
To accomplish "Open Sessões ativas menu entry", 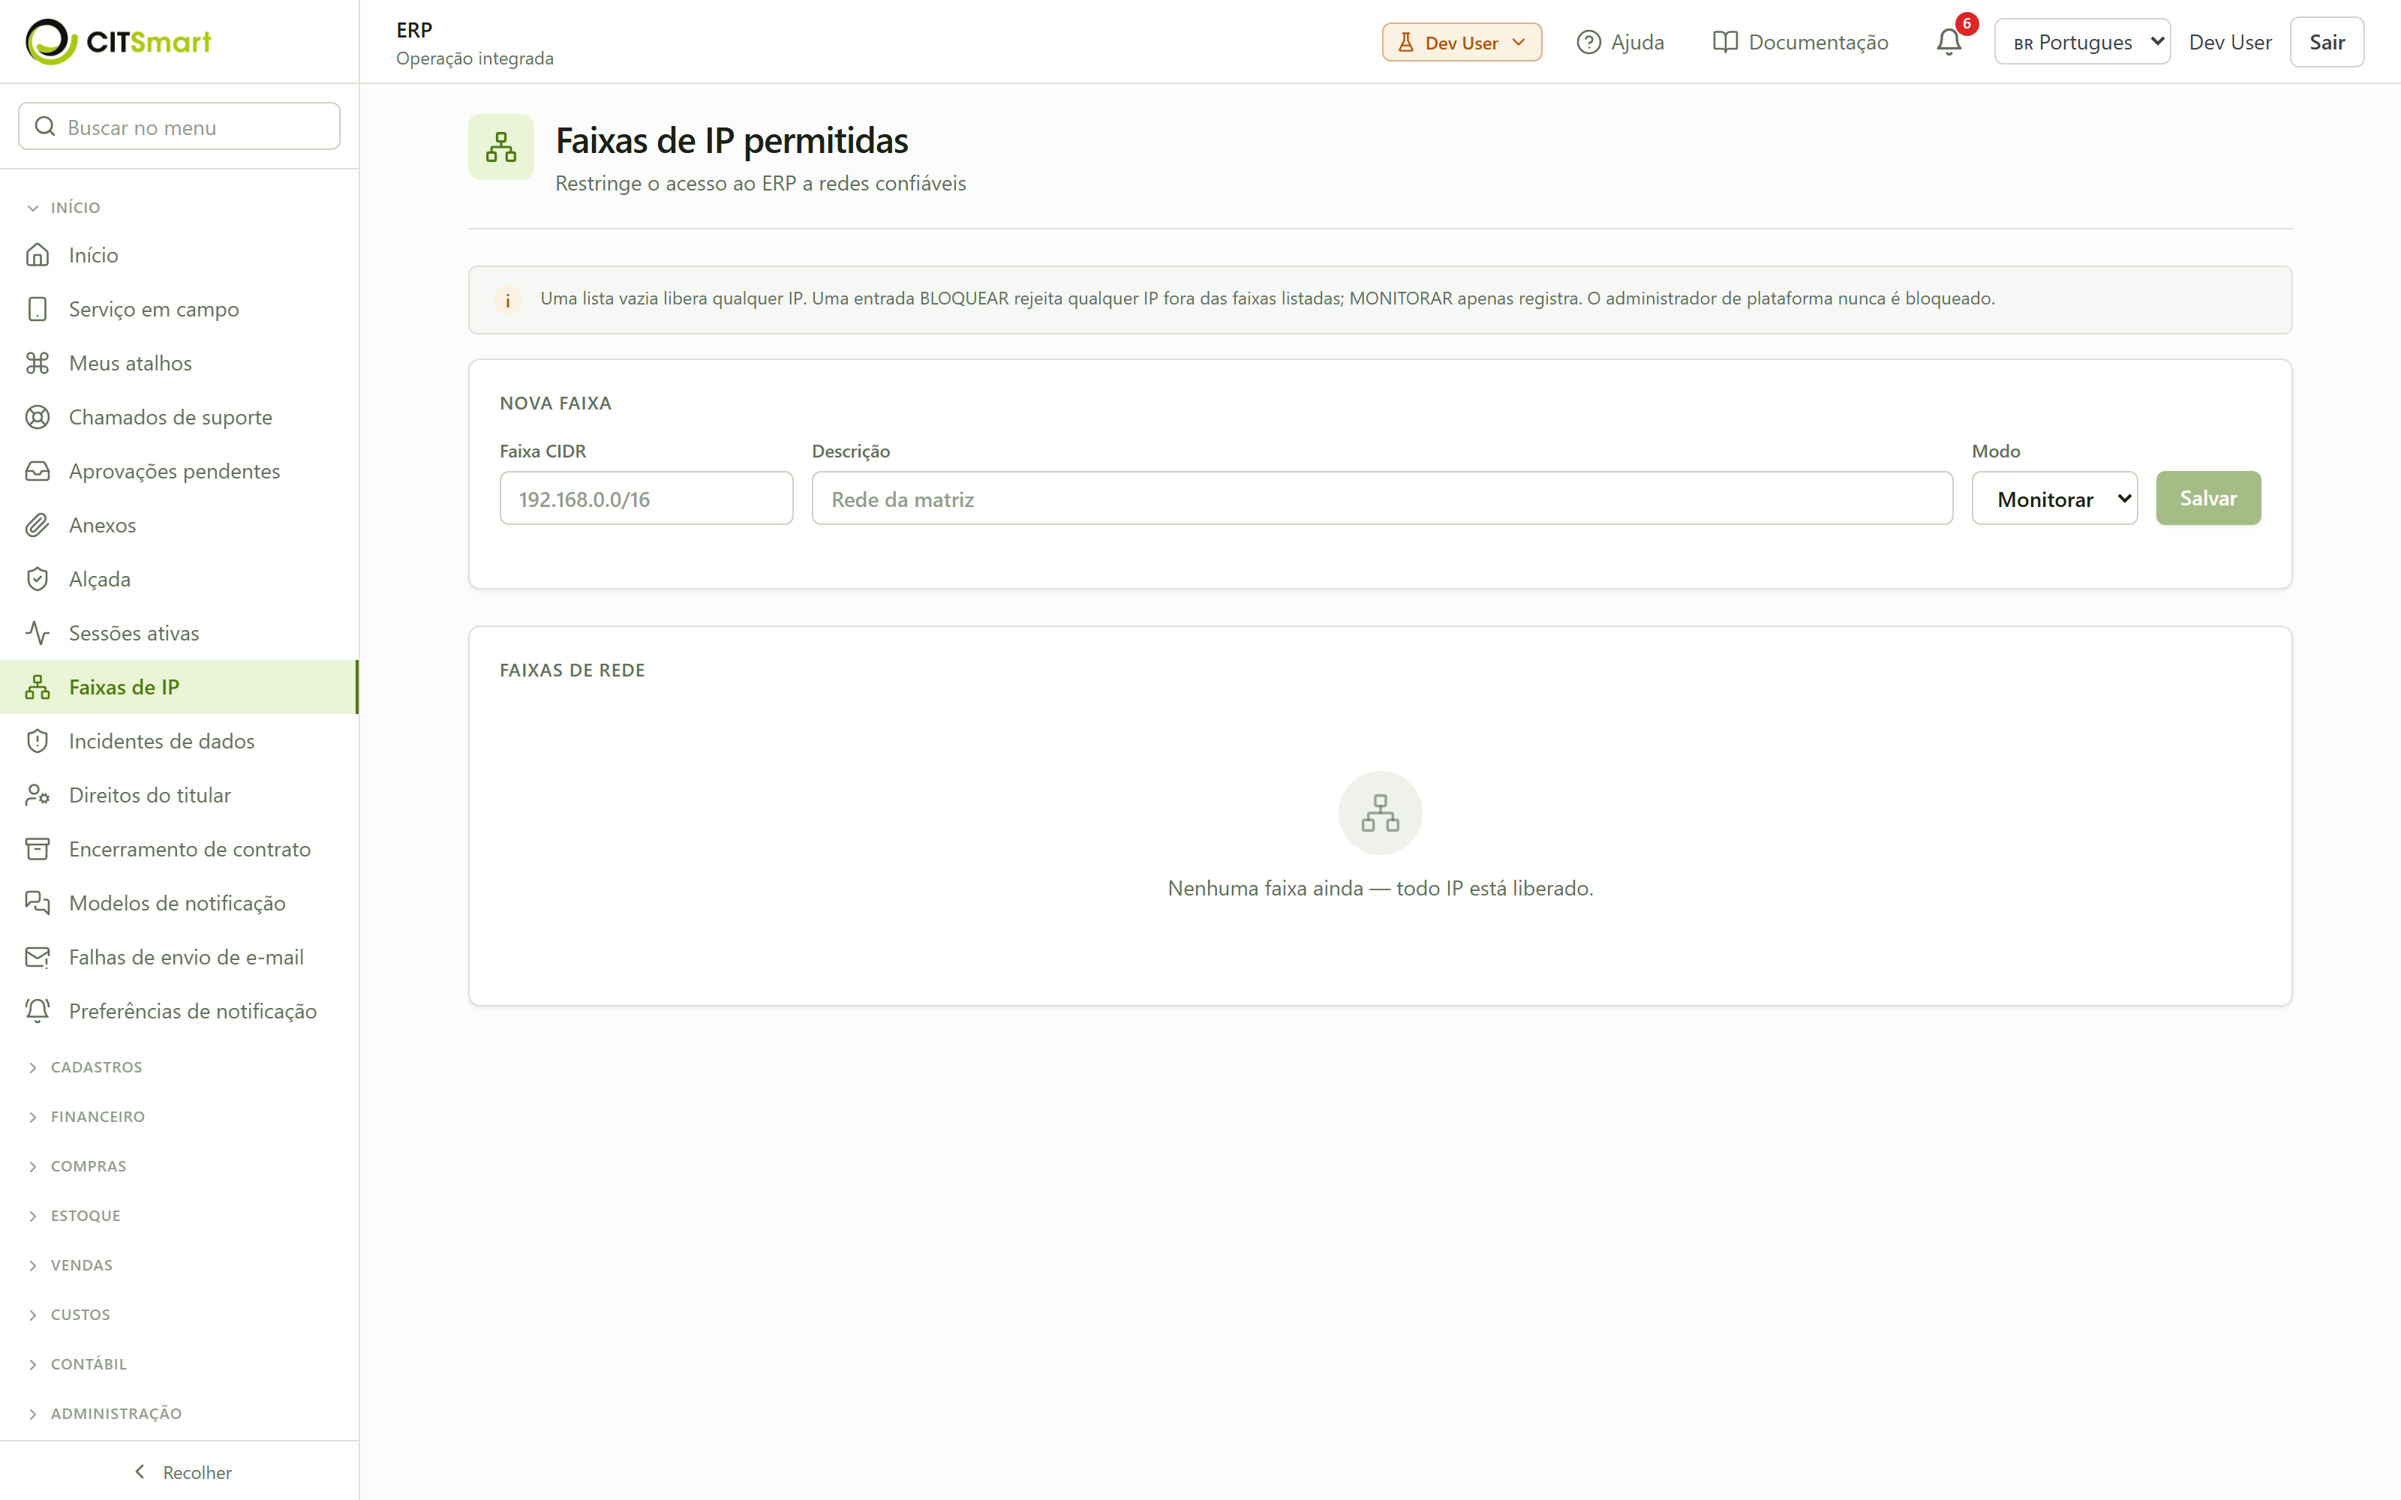I will pos(179,633).
